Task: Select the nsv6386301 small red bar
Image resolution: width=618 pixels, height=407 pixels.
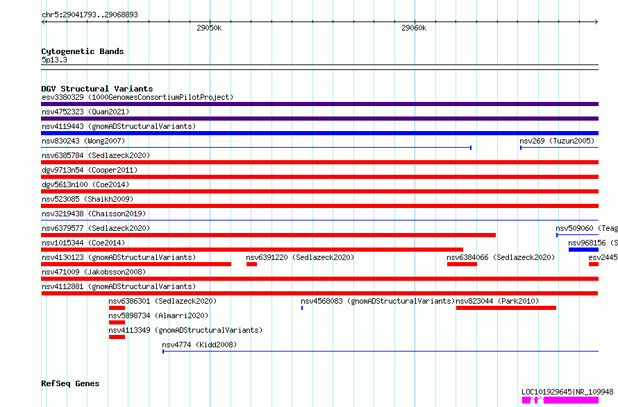Action: point(117,308)
